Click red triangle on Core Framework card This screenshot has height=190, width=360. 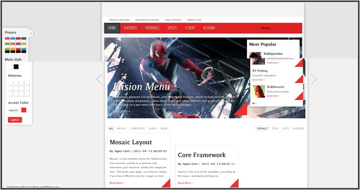coord(234,183)
